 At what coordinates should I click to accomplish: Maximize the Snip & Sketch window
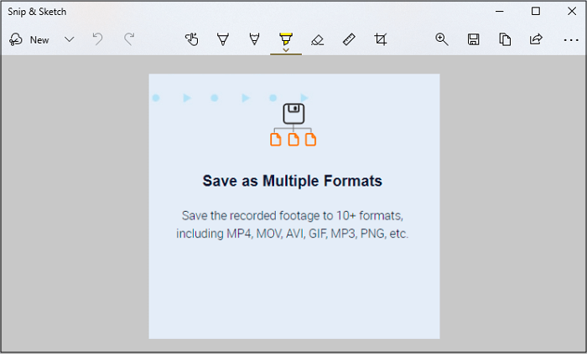536,12
